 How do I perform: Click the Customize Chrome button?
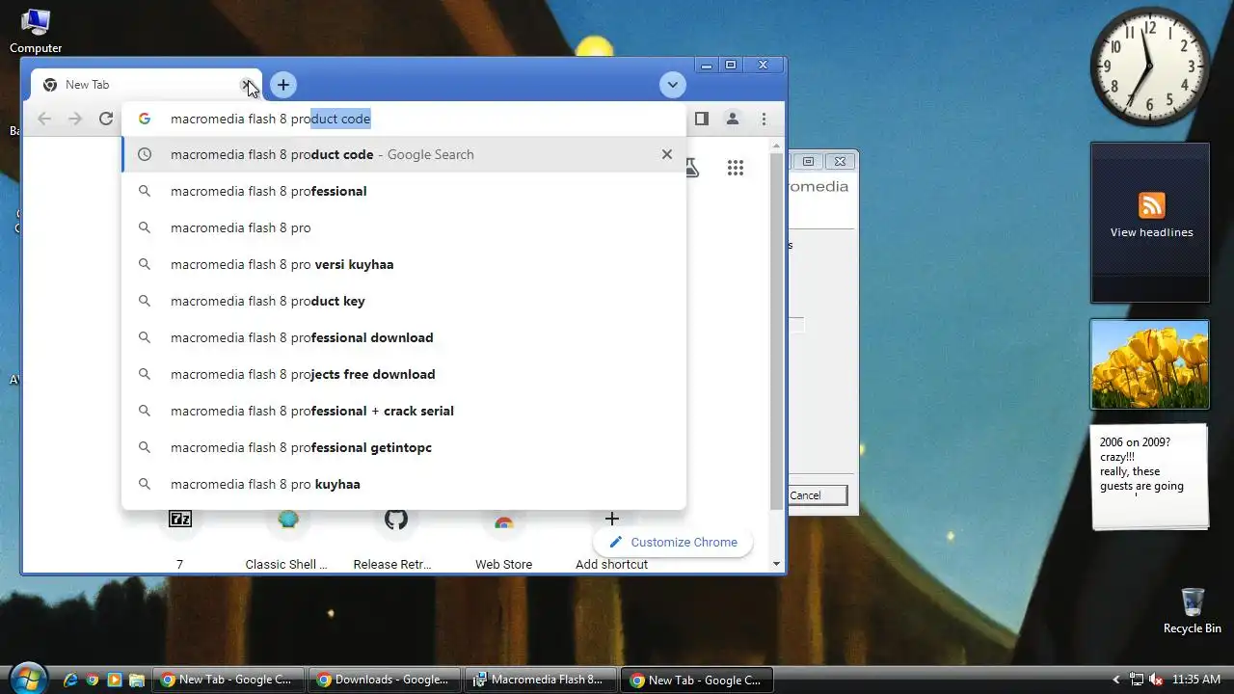coord(673,542)
